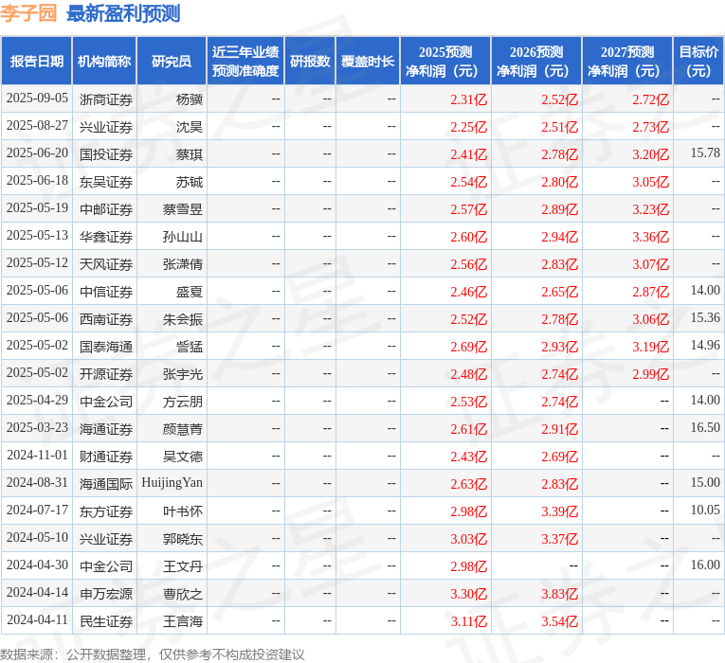The width and height of the screenshot is (725, 663).
Task: Select the 研报数 column header
Action: [x=310, y=61]
